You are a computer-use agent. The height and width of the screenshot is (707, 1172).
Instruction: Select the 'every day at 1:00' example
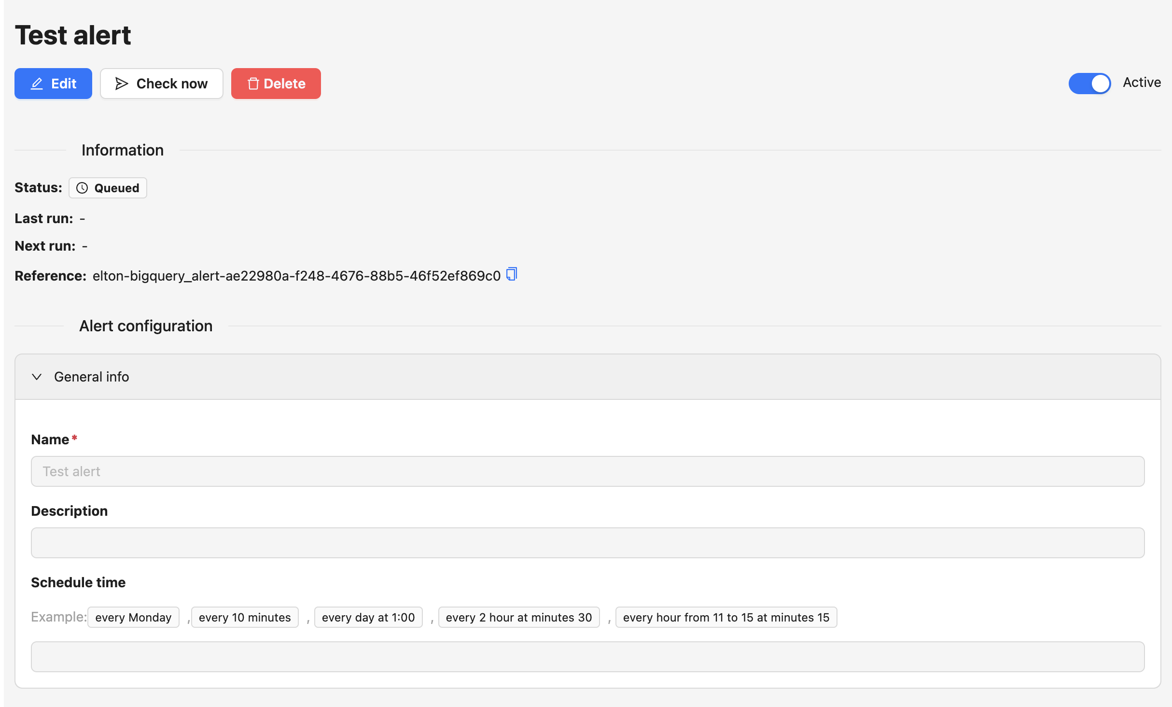click(368, 617)
